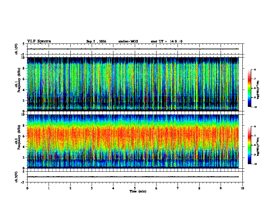The image size is (273, 211).
Task: Click the 0 minute tick label on time axis
Action: 27,188
